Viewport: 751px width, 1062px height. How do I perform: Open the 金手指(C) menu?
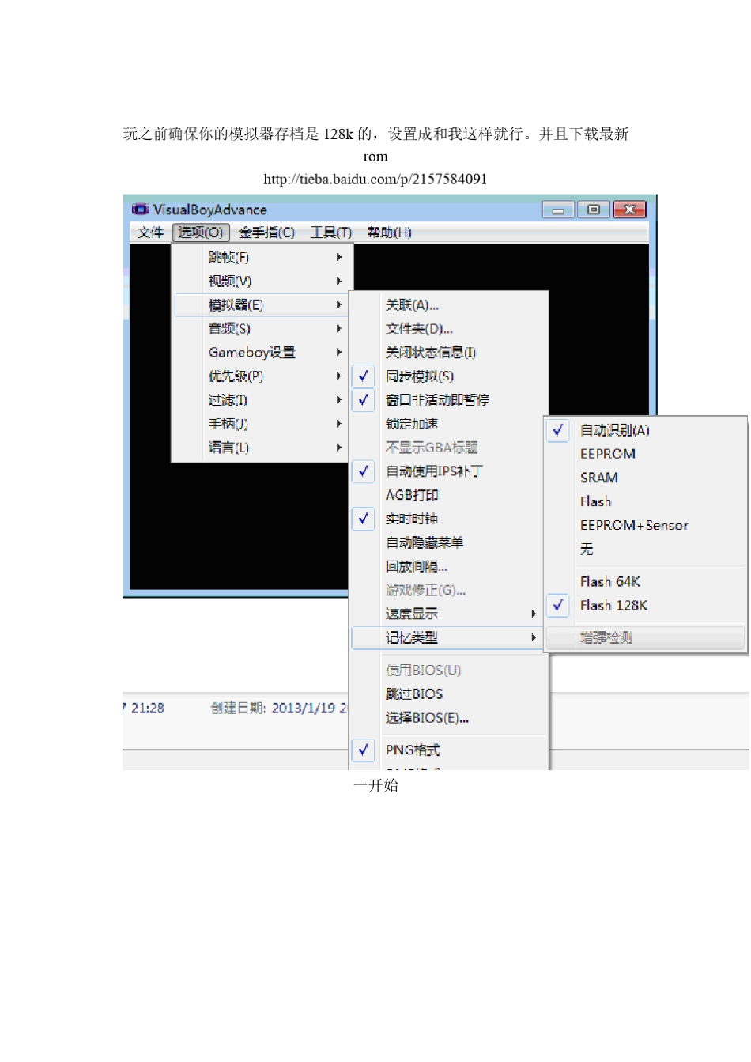(x=266, y=232)
